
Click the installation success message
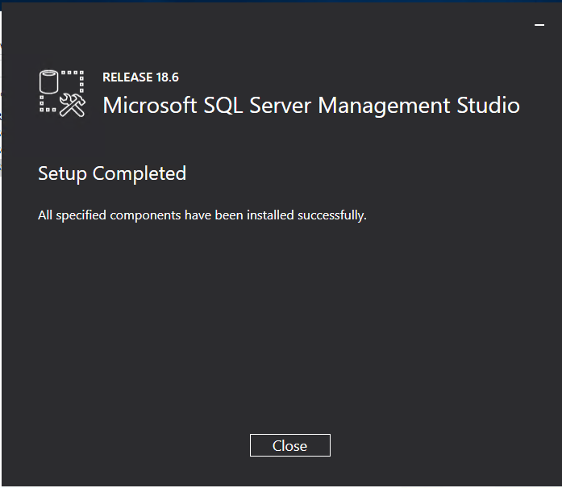(x=202, y=215)
